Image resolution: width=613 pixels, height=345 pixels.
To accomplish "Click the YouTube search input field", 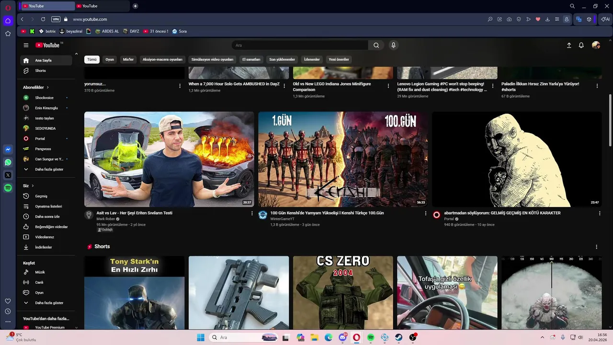I will point(300,45).
